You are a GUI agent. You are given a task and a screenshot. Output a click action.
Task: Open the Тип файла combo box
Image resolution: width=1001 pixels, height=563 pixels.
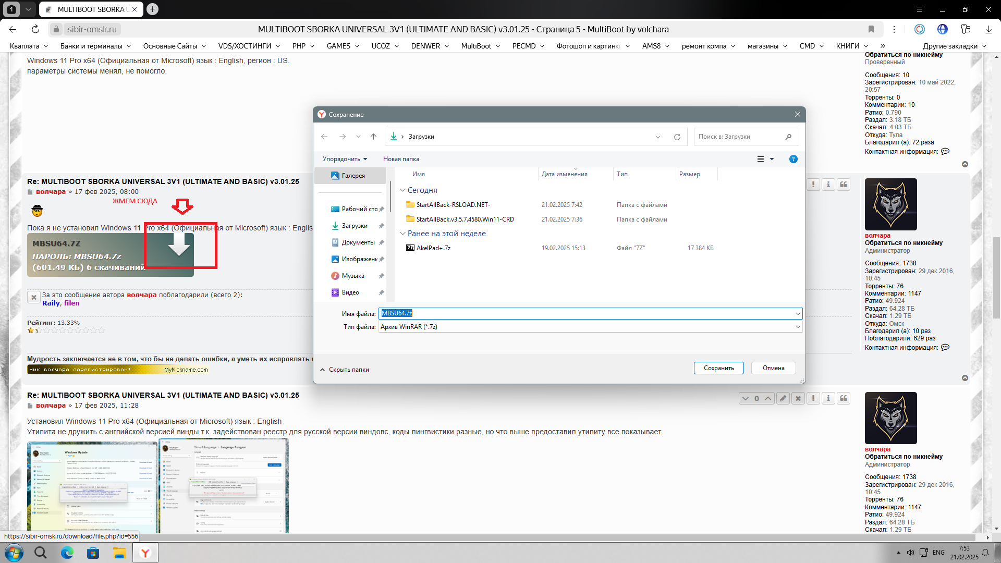[x=590, y=327]
